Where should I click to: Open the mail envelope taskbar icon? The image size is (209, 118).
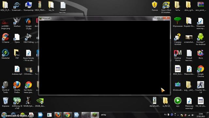40,115
